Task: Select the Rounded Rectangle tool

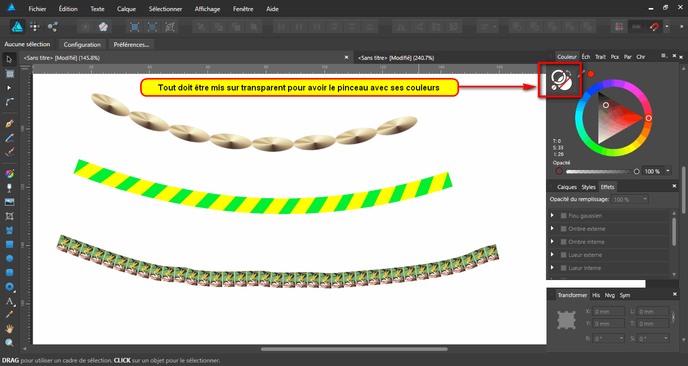Action: click(x=9, y=272)
